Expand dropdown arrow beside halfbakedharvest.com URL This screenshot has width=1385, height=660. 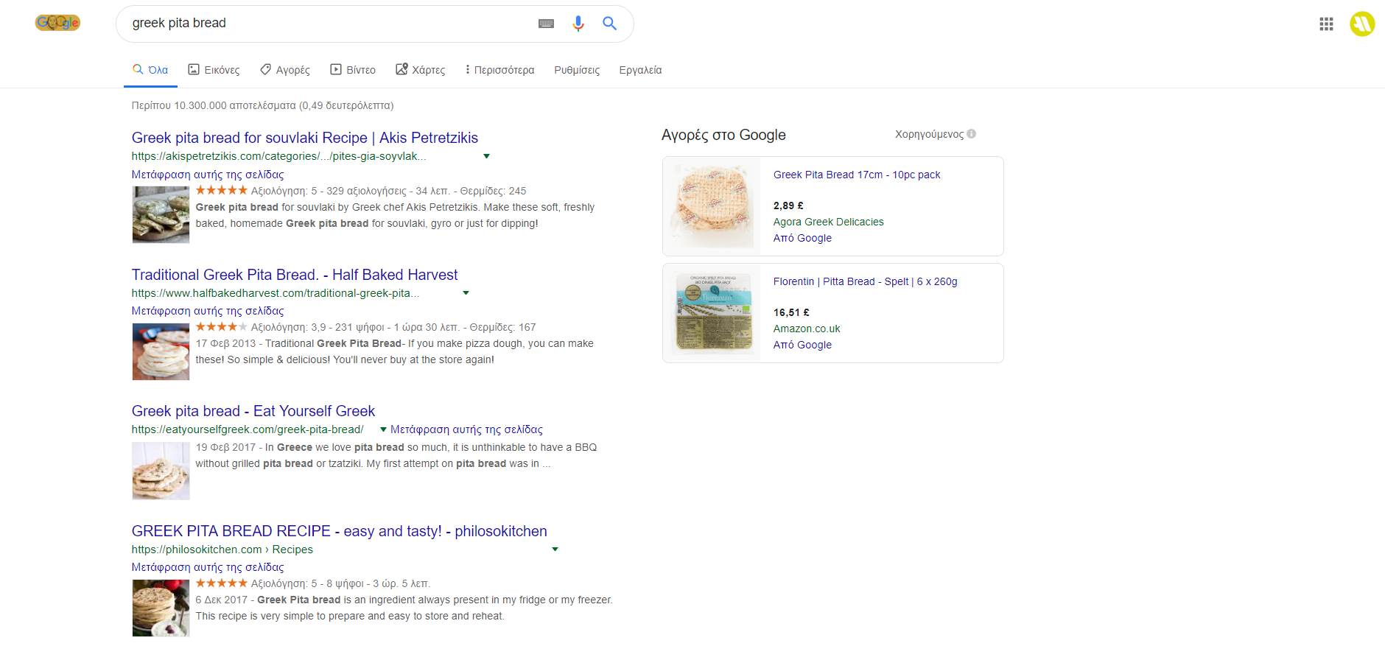pyautogui.click(x=466, y=293)
